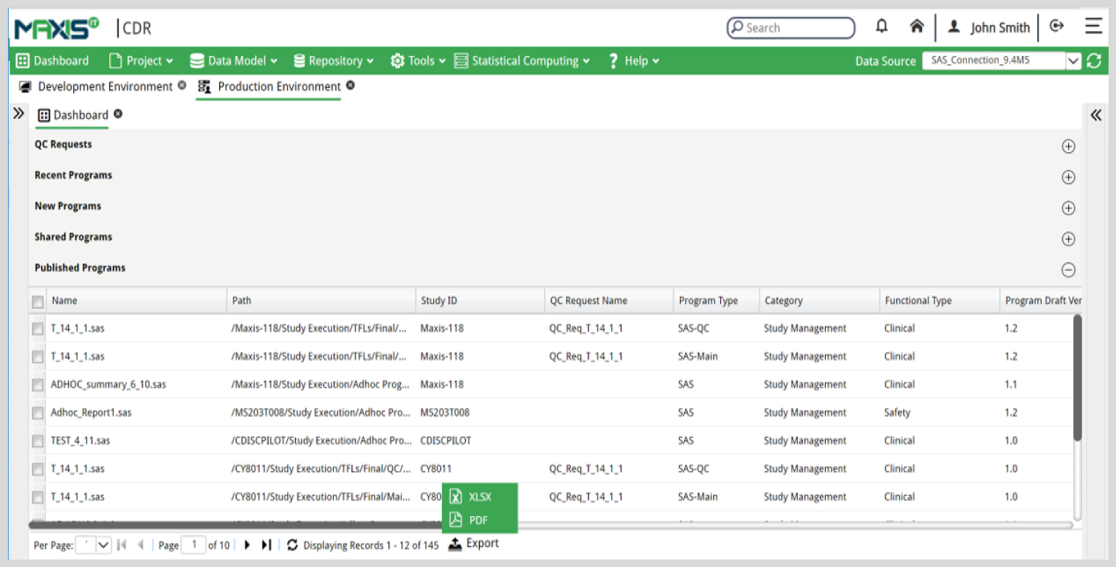Collapse the right side panel
The height and width of the screenshot is (567, 1116).
(x=1096, y=115)
